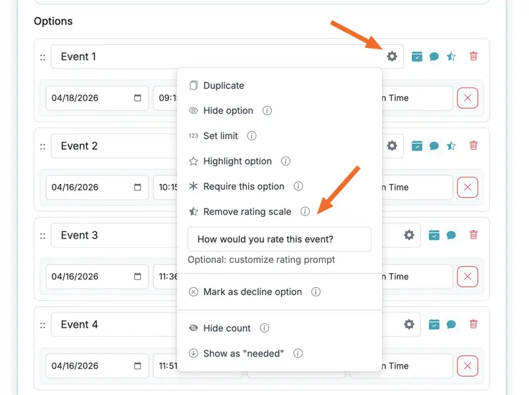Remove the 04/18/2026 time slot with red X

click(x=468, y=98)
